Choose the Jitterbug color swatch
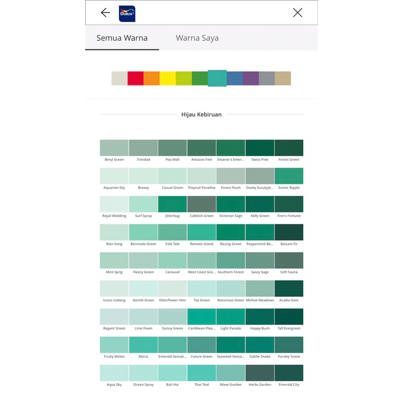This screenshot has width=403, height=403. pyautogui.click(x=172, y=205)
